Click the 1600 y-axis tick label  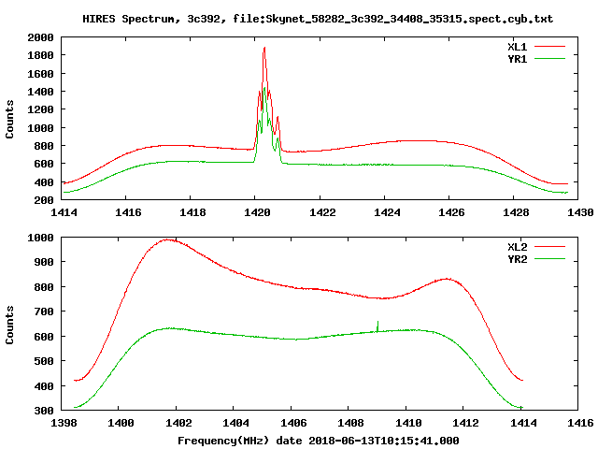[x=40, y=74]
